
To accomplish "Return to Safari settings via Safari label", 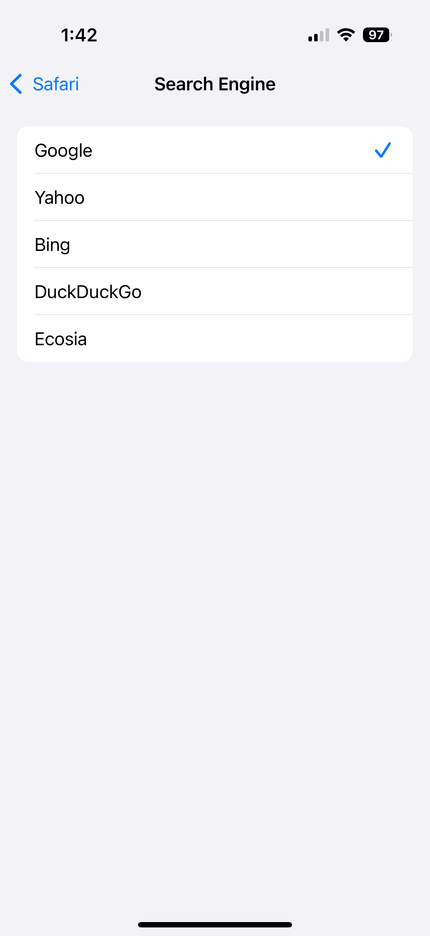I will 56,84.
